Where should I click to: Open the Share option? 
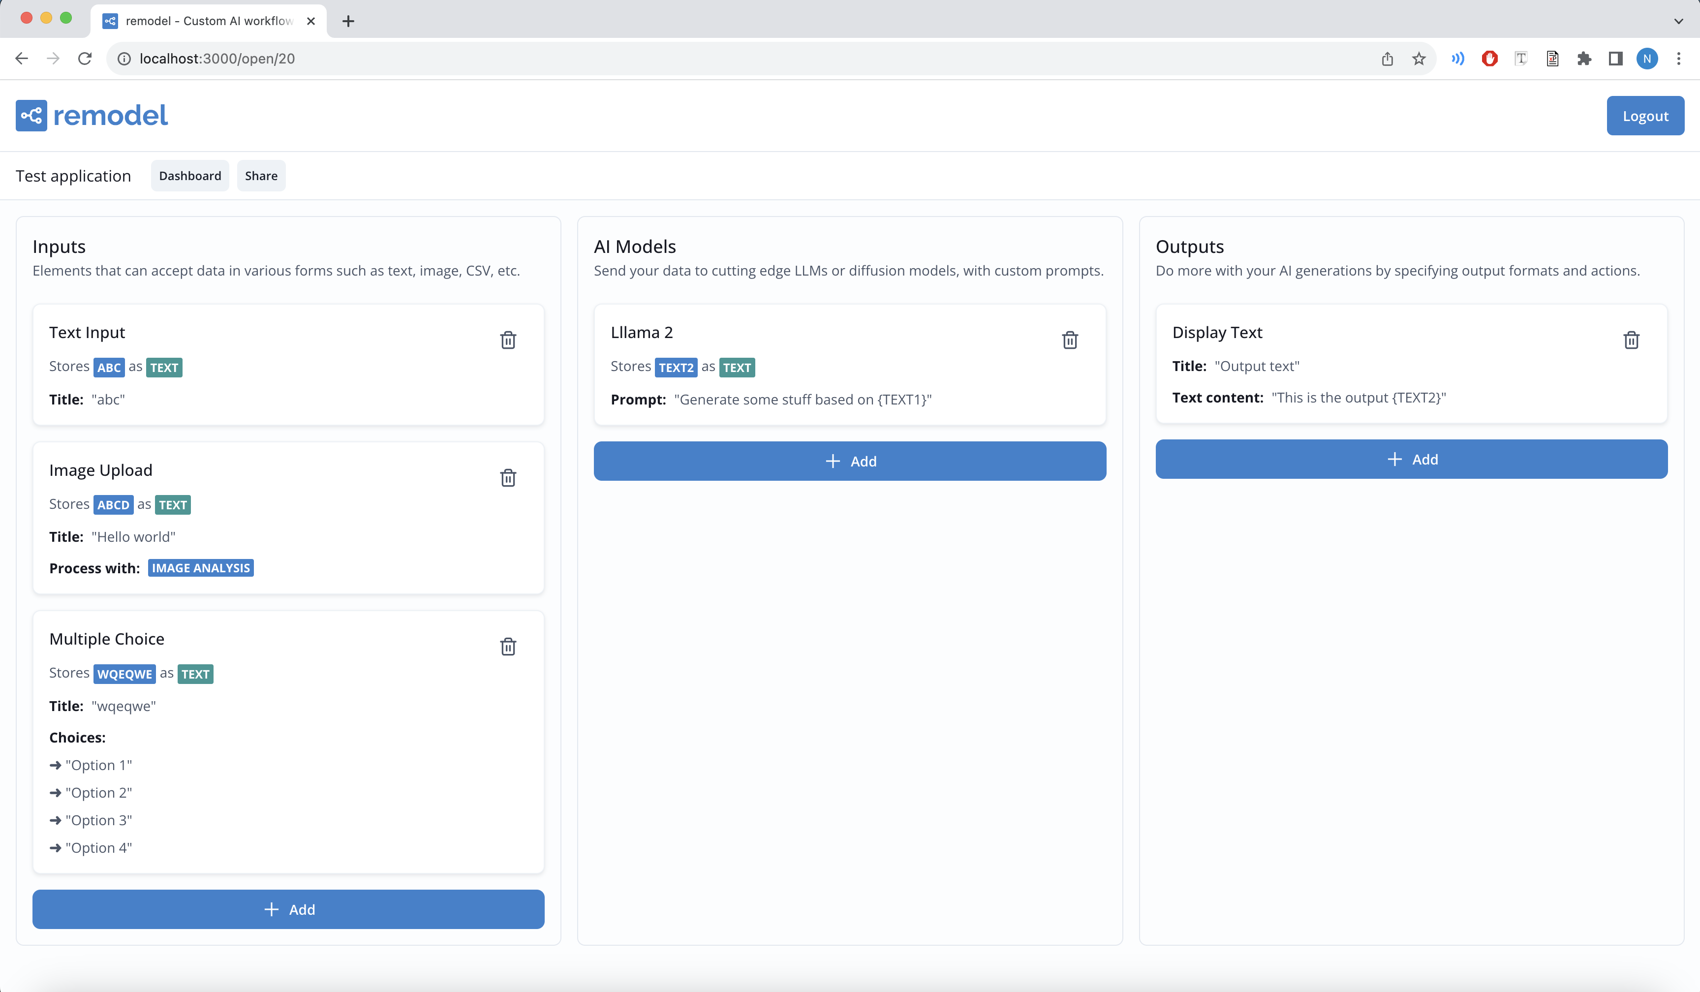[x=261, y=176]
